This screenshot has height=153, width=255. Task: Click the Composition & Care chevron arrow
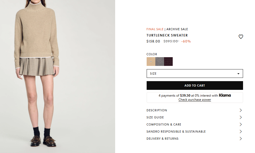tap(241, 124)
